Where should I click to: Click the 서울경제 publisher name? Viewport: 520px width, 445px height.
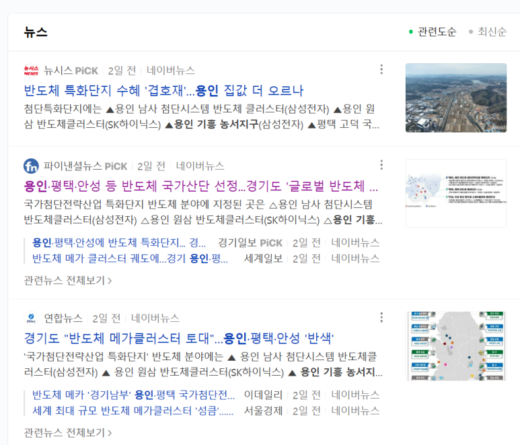coord(263,411)
